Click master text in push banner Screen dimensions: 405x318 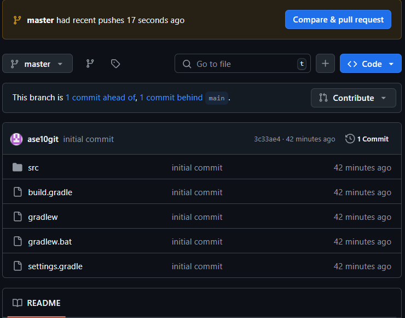tap(40, 20)
